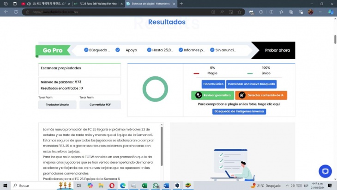
Task: Open the live chat bubble
Action: pos(325,172)
